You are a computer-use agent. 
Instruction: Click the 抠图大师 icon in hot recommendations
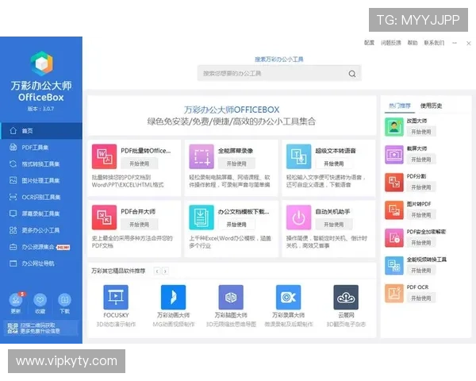pos(394,127)
